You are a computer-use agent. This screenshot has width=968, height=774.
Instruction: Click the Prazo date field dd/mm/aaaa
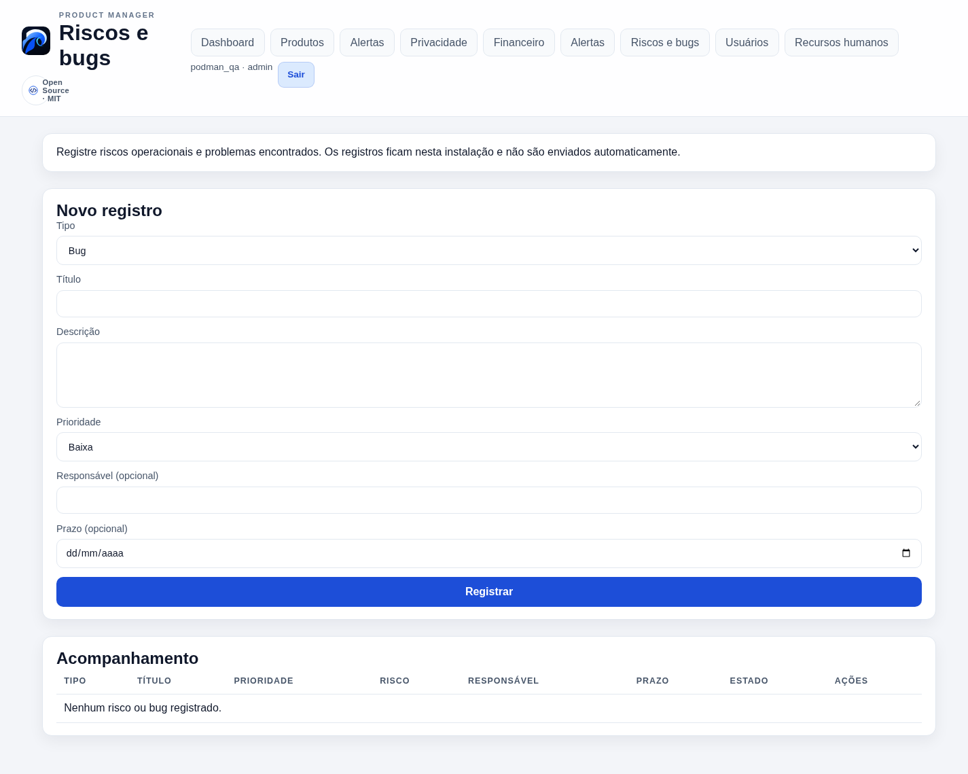[x=489, y=553]
